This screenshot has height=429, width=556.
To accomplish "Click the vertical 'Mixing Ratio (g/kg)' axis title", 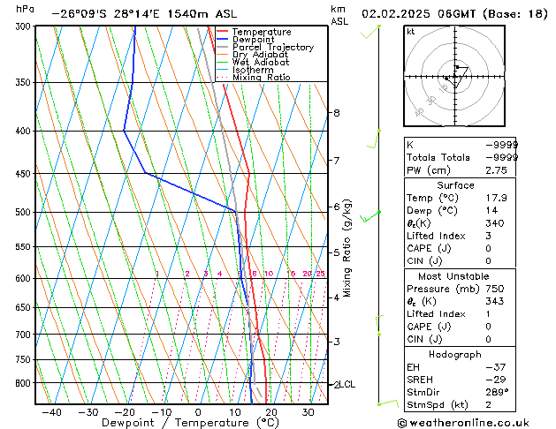I will (347, 248).
